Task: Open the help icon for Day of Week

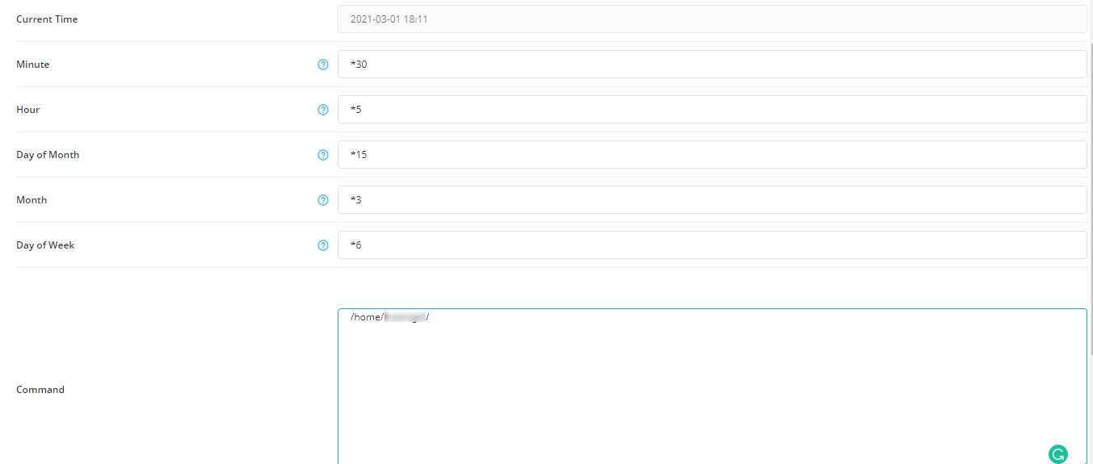Action: 323,245
